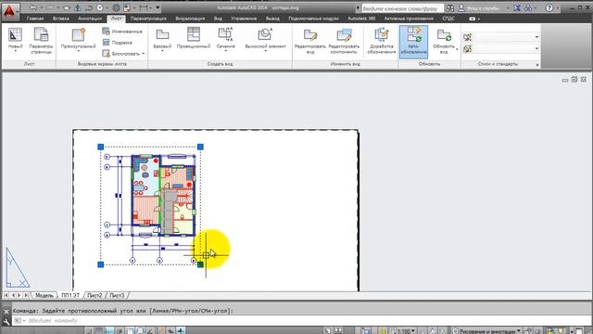593x334 pixels.
Task: Open the СПДС ribbon tab
Action: tap(448, 19)
